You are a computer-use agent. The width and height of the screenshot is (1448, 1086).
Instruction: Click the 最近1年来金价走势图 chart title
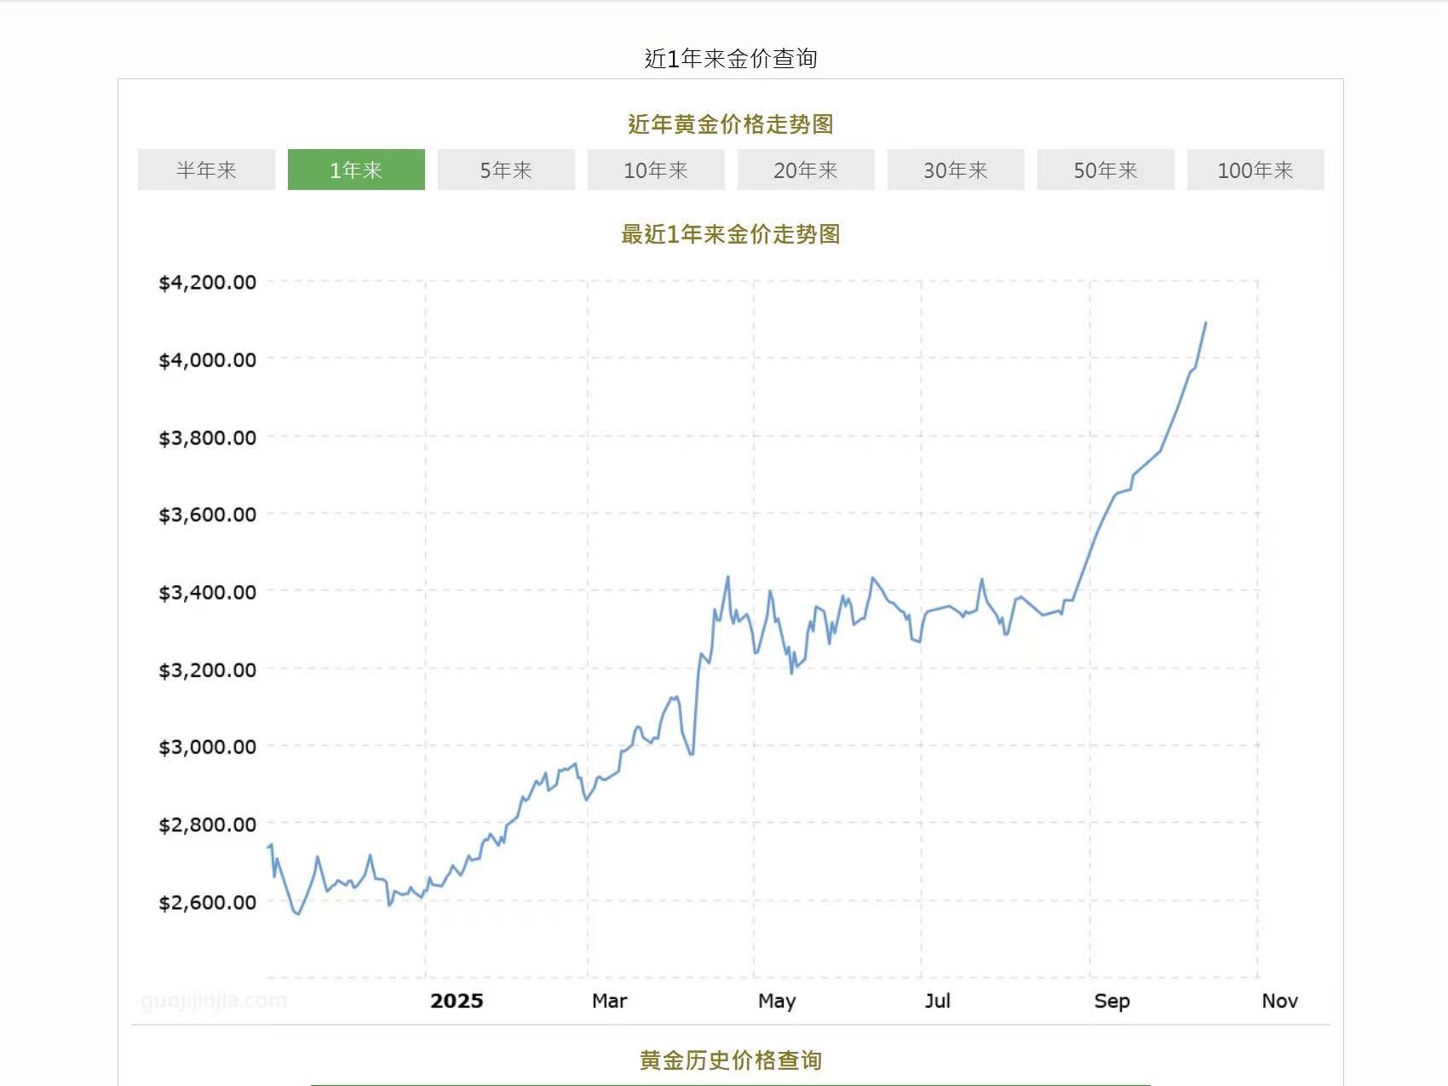click(x=731, y=234)
